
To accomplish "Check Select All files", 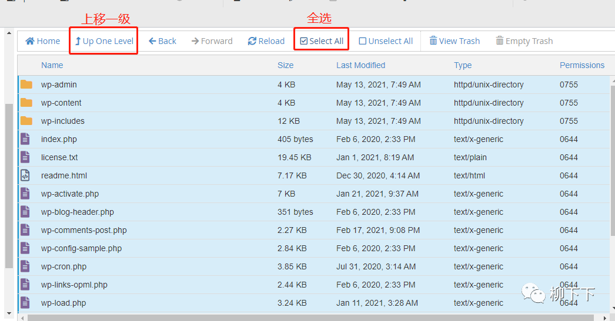I will coord(322,41).
